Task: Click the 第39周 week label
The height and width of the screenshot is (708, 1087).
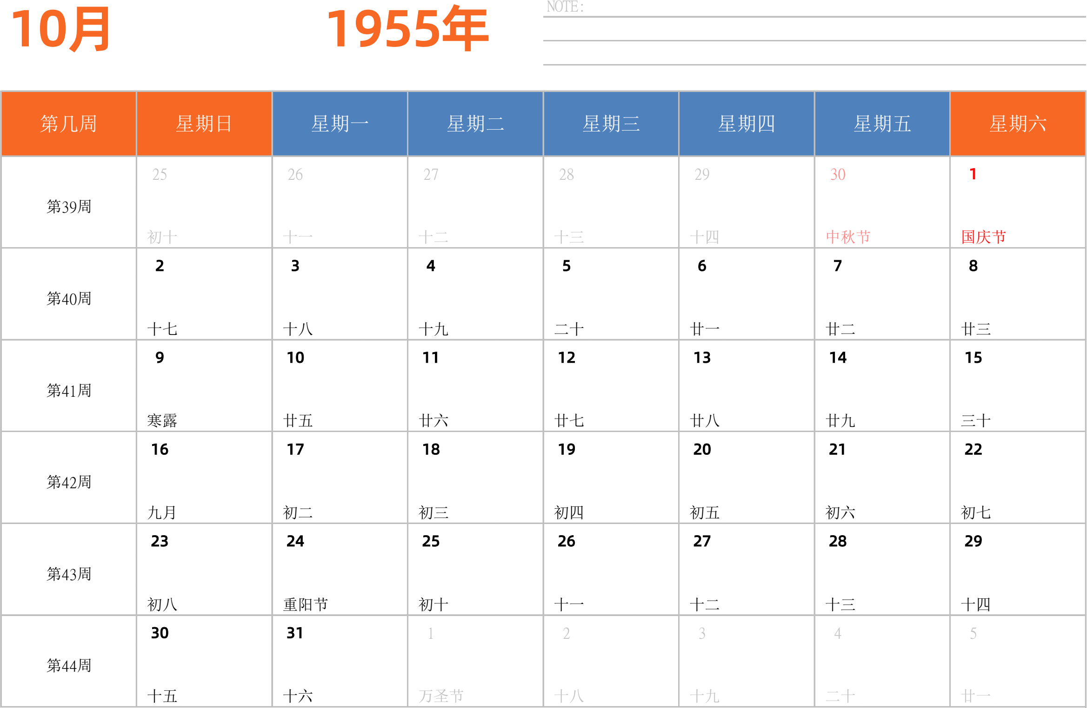Action: click(68, 207)
